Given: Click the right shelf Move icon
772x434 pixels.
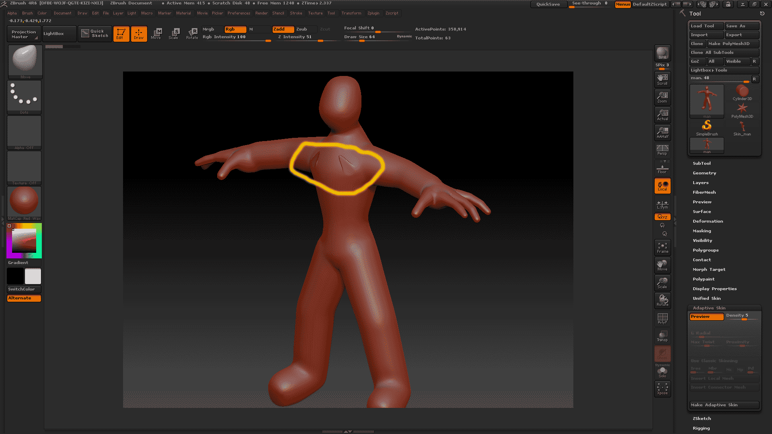Looking at the screenshot, I should point(662,265).
